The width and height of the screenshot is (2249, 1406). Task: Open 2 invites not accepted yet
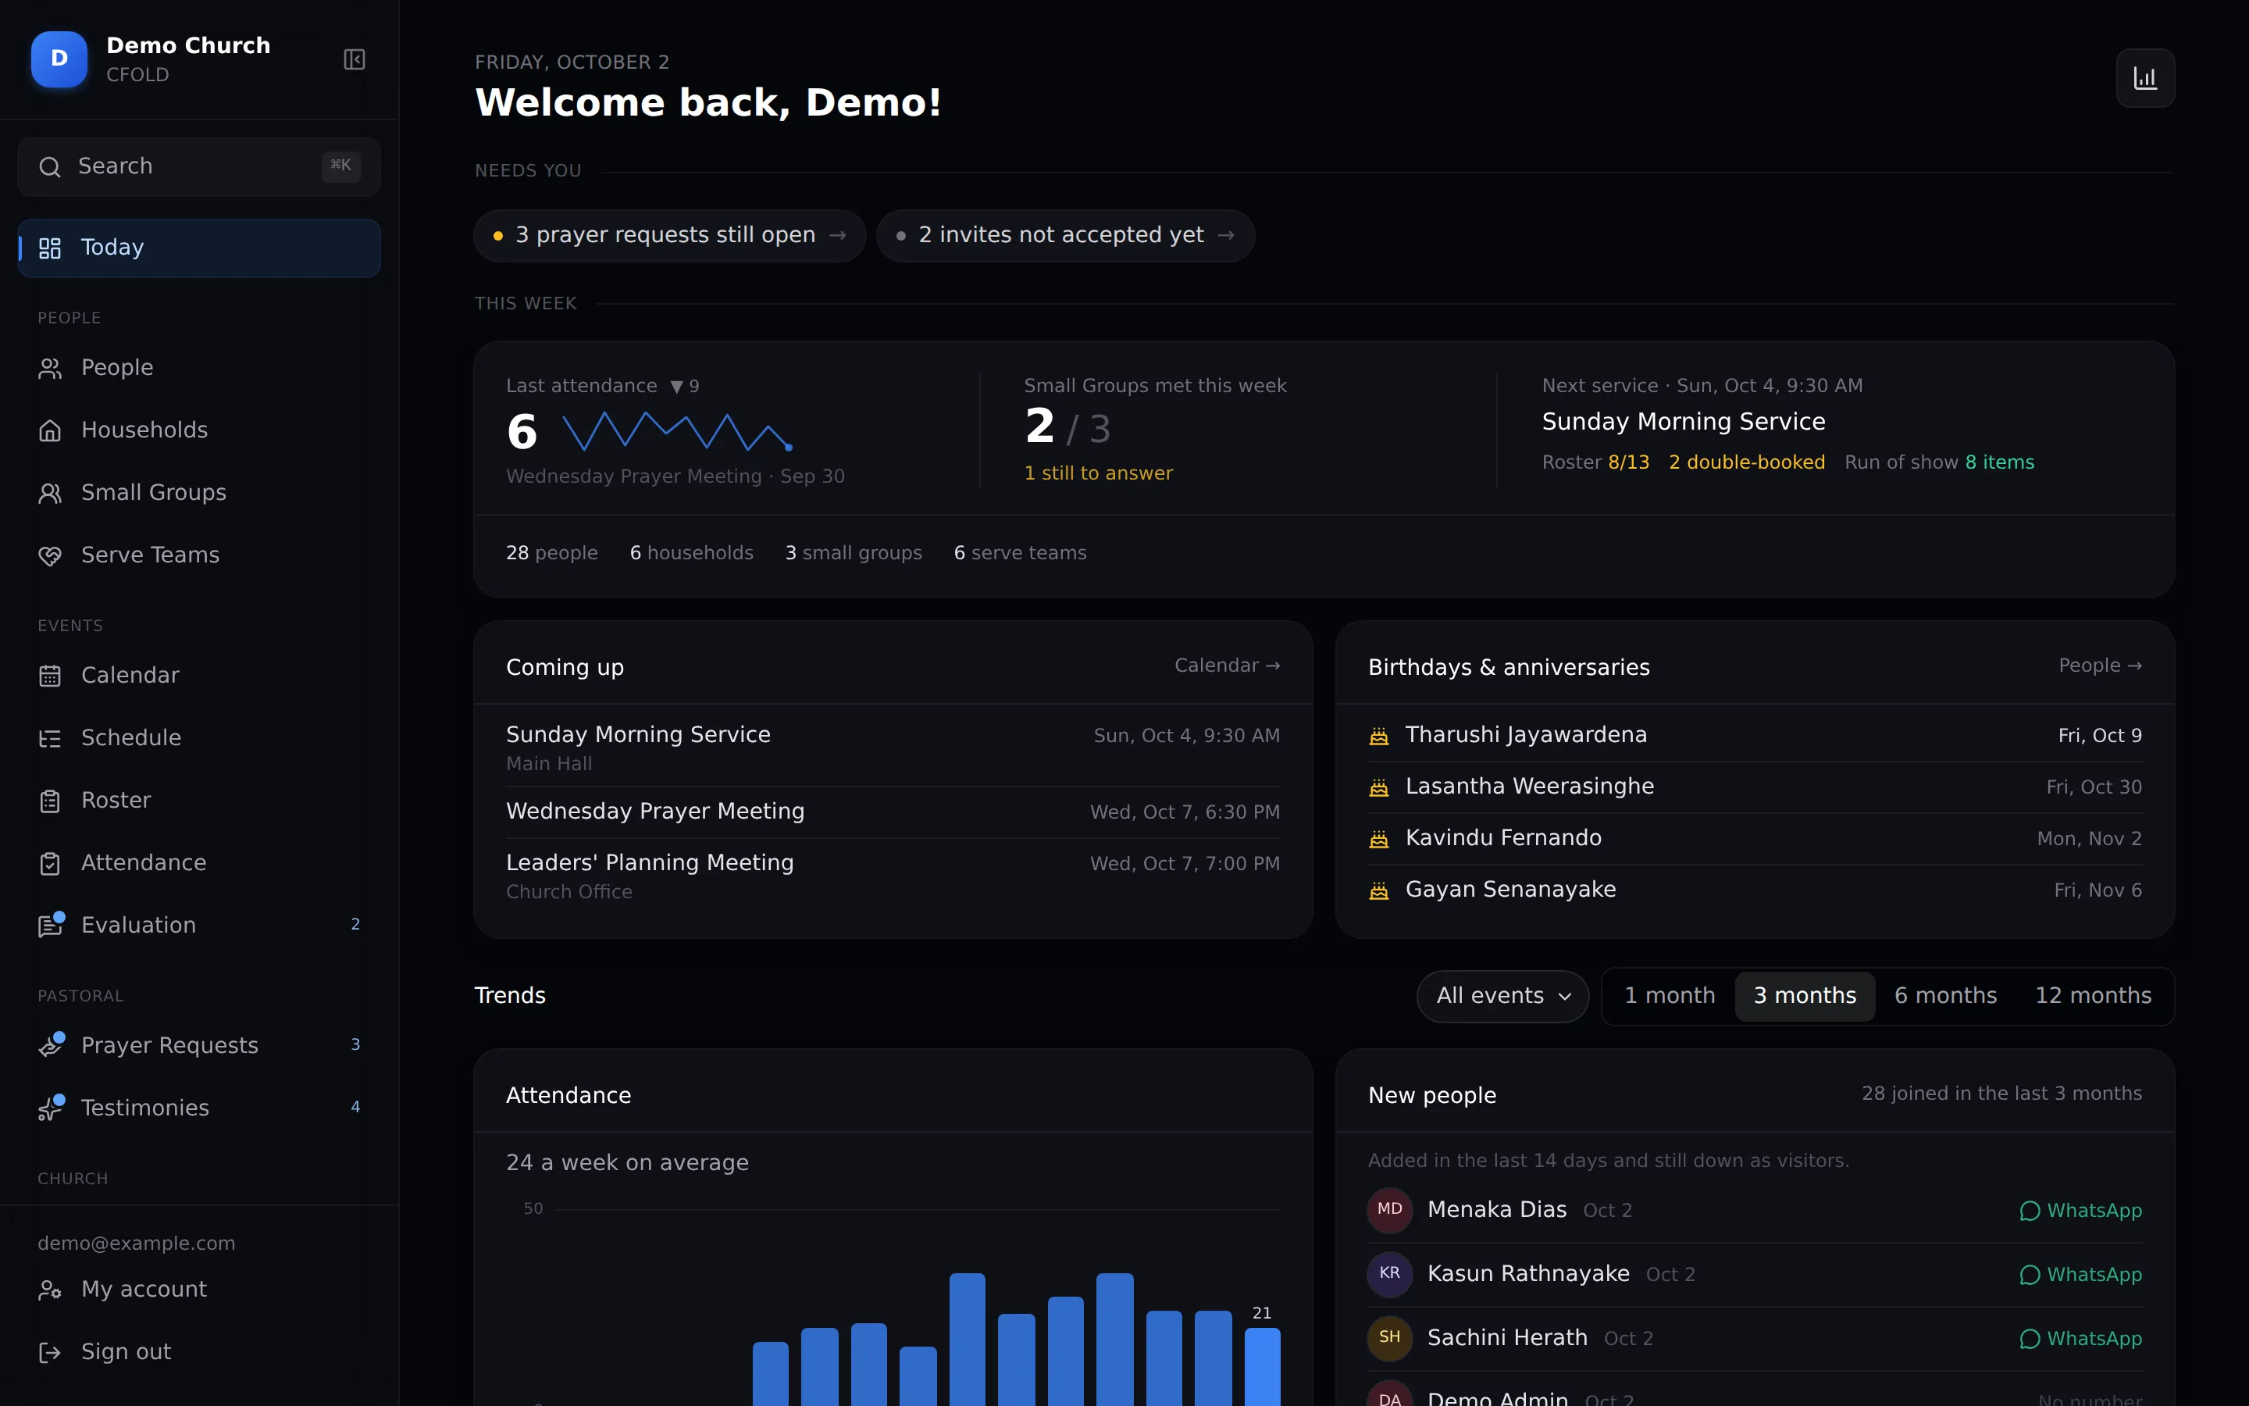[x=1065, y=235]
